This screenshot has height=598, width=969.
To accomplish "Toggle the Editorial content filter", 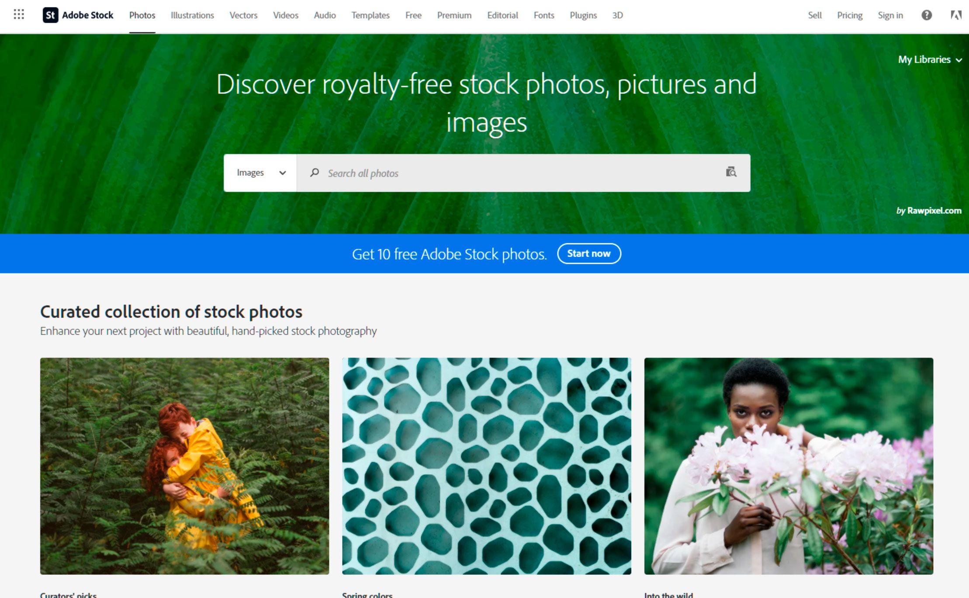I will click(x=502, y=14).
